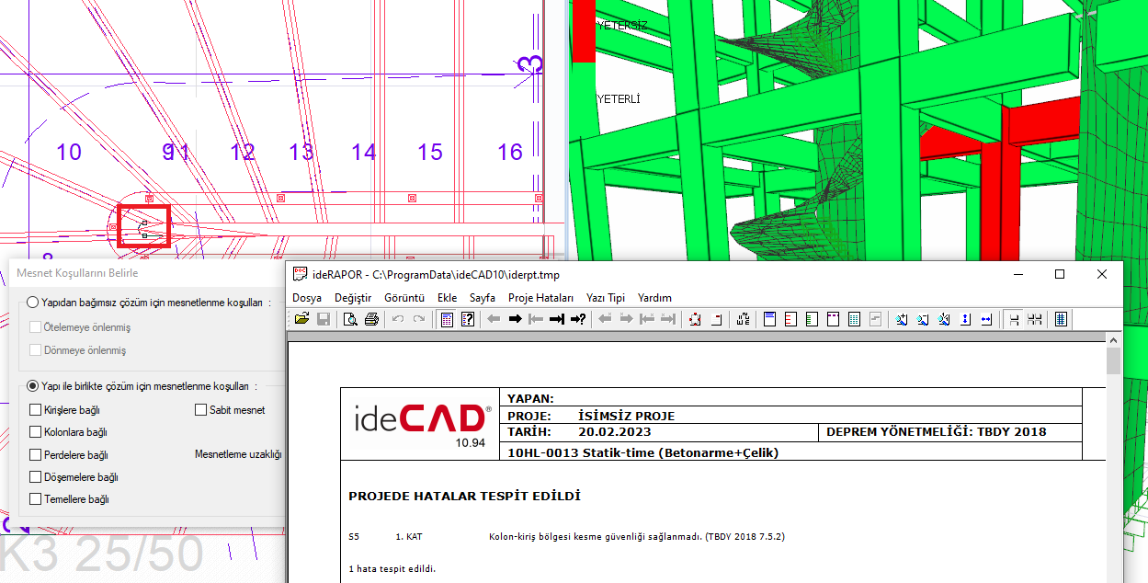Image resolution: width=1148 pixels, height=583 pixels.
Task: Open the Dosya menu
Action: tap(307, 298)
